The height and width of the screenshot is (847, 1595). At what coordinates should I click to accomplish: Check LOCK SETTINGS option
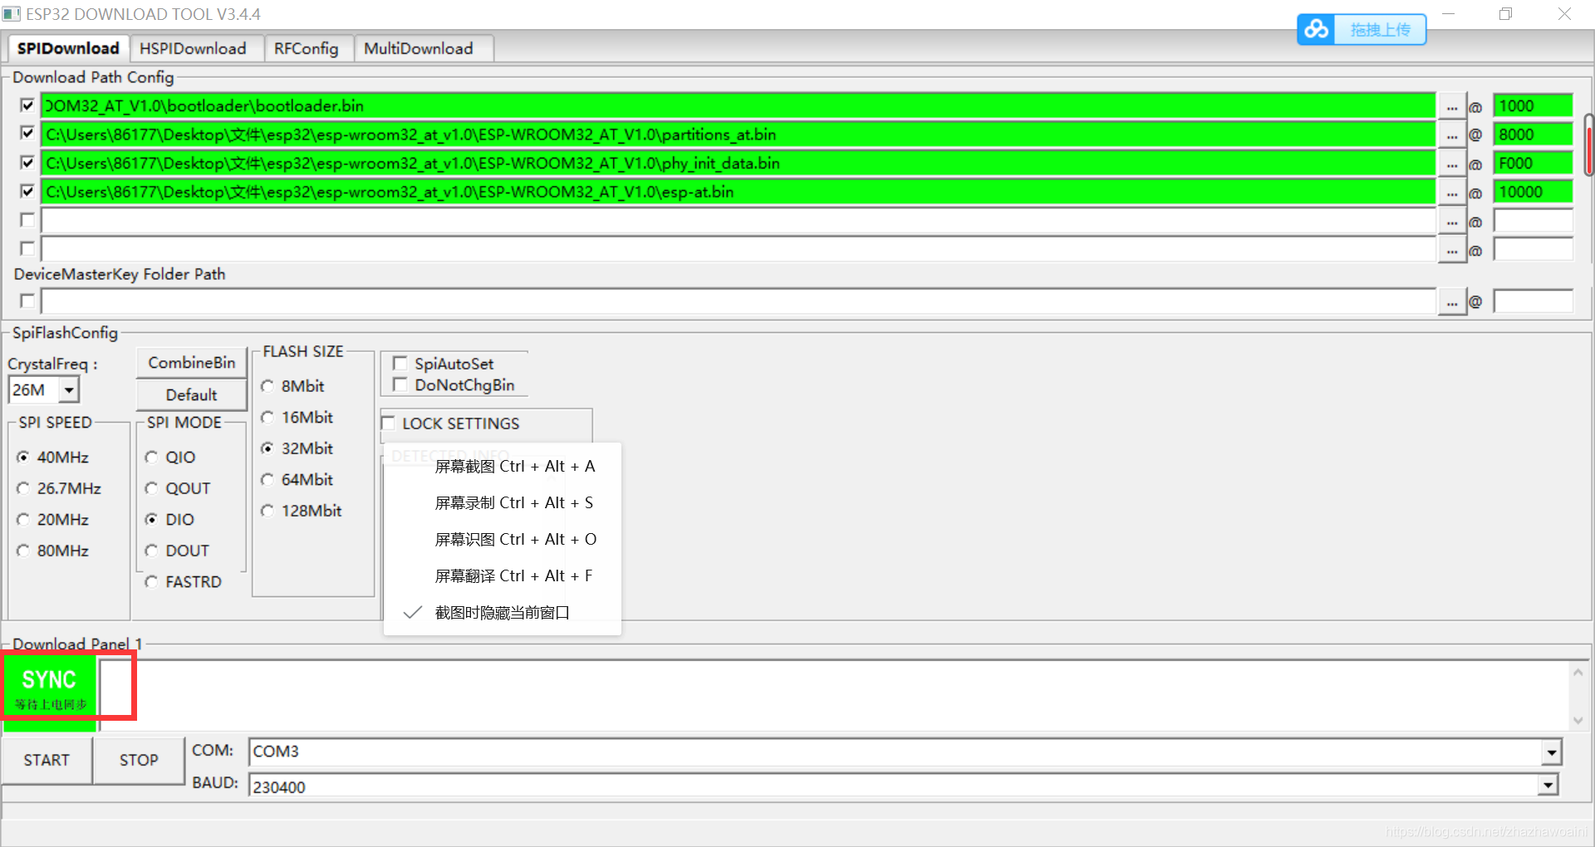pos(388,423)
